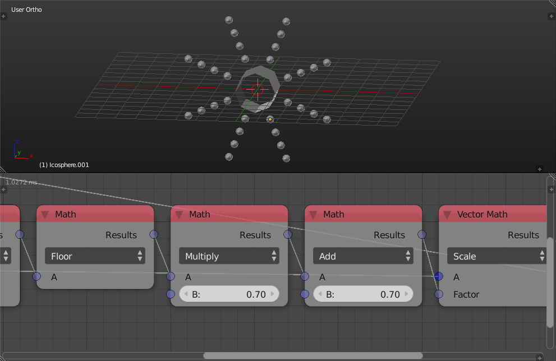The height and width of the screenshot is (361, 556).
Task: Open the Scale dropdown on the Vector Math node
Action: 497,256
